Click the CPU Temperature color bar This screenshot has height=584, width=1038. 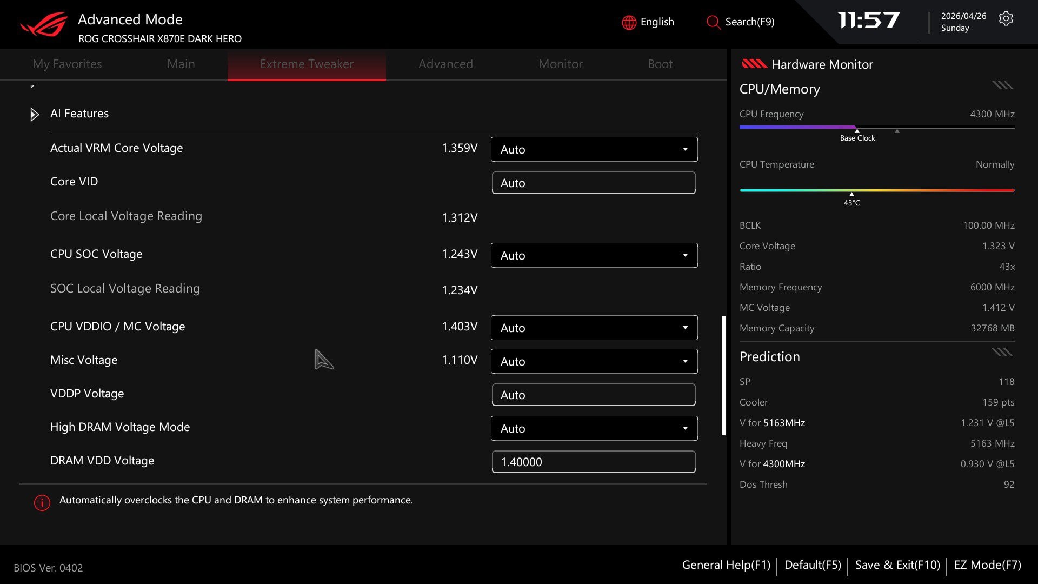(876, 190)
